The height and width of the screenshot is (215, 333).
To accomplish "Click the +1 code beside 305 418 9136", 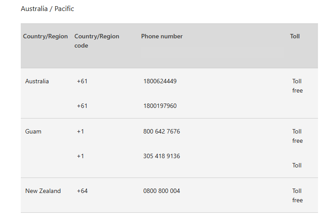I will pyautogui.click(x=80, y=156).
